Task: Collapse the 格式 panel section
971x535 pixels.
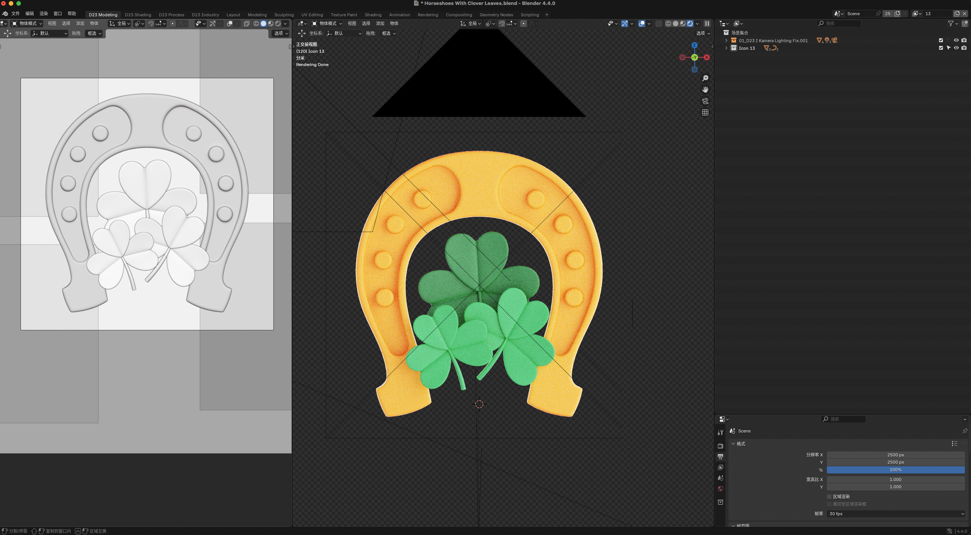Action: point(733,443)
